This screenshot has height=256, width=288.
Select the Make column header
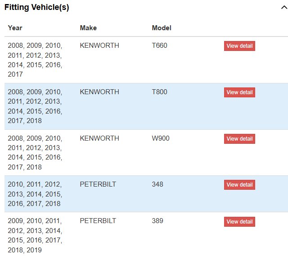point(88,28)
